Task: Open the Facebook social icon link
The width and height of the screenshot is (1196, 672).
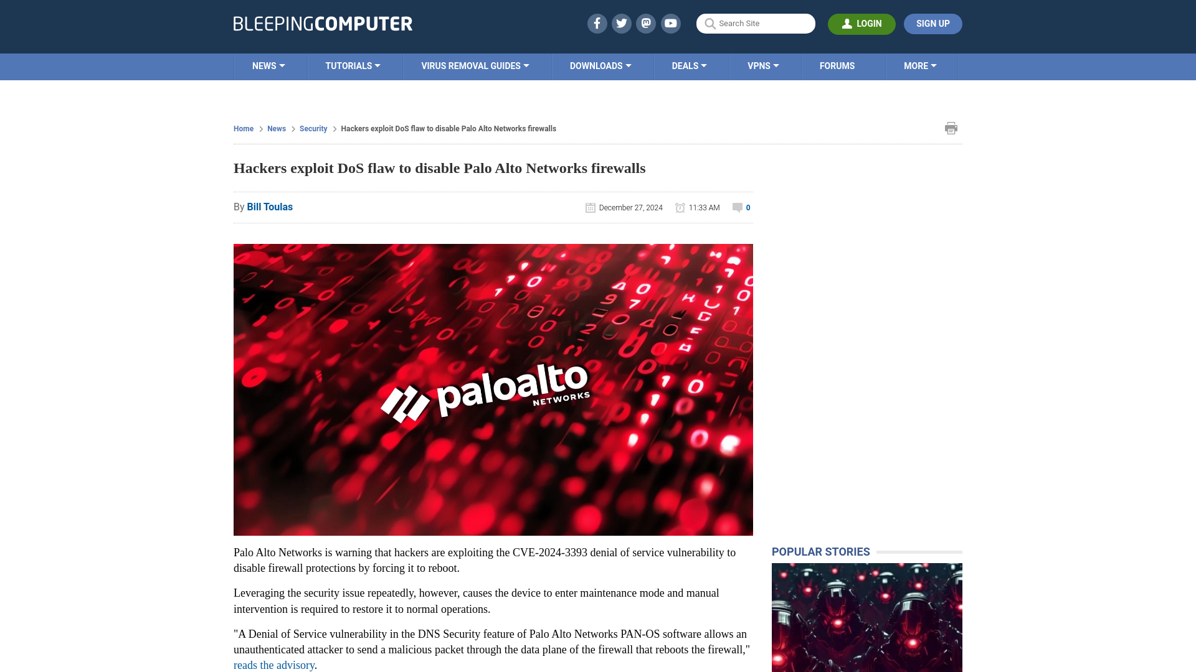Action: point(597,23)
